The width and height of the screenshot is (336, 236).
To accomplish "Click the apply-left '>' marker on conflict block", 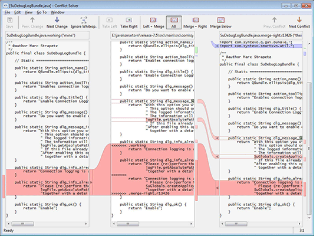I will (x=91, y=182).
